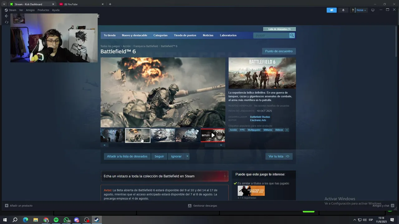Screen dimensions: 399x224
Task: Enter Big Picture mode monitor icon
Action: click(x=373, y=10)
